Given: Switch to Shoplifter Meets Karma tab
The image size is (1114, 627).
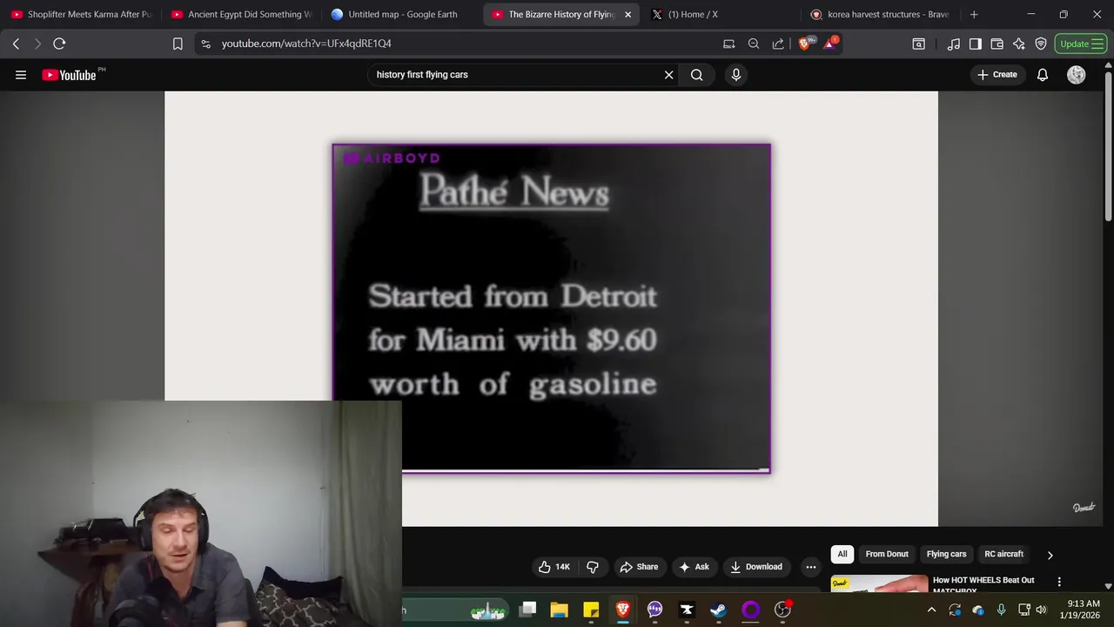Looking at the screenshot, I should [81, 14].
